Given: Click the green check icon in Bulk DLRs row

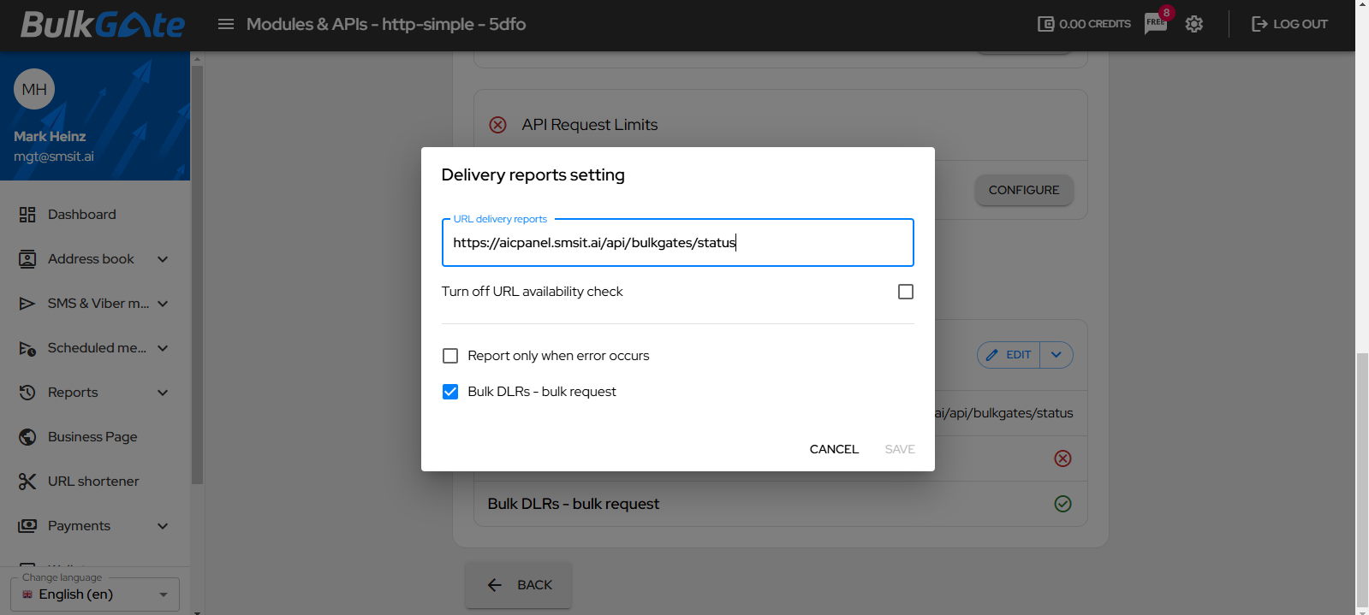Looking at the screenshot, I should pos(1062,504).
